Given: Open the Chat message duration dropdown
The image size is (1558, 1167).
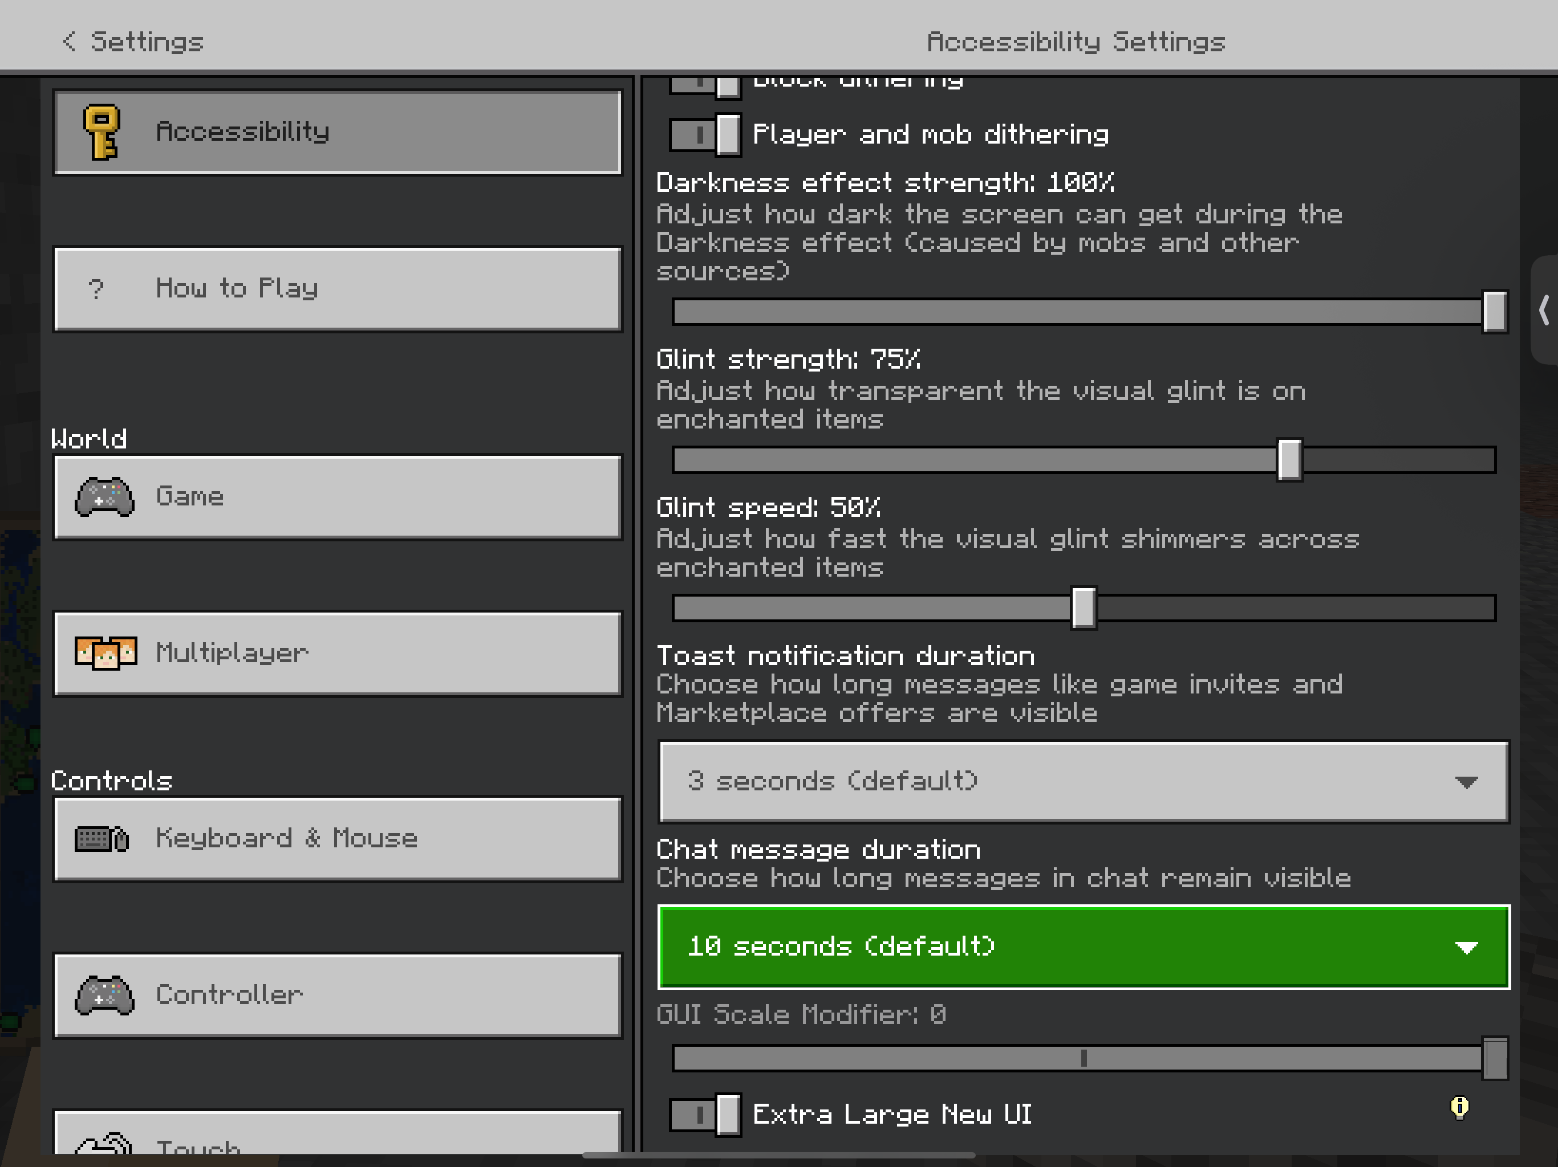Looking at the screenshot, I should [1084, 946].
